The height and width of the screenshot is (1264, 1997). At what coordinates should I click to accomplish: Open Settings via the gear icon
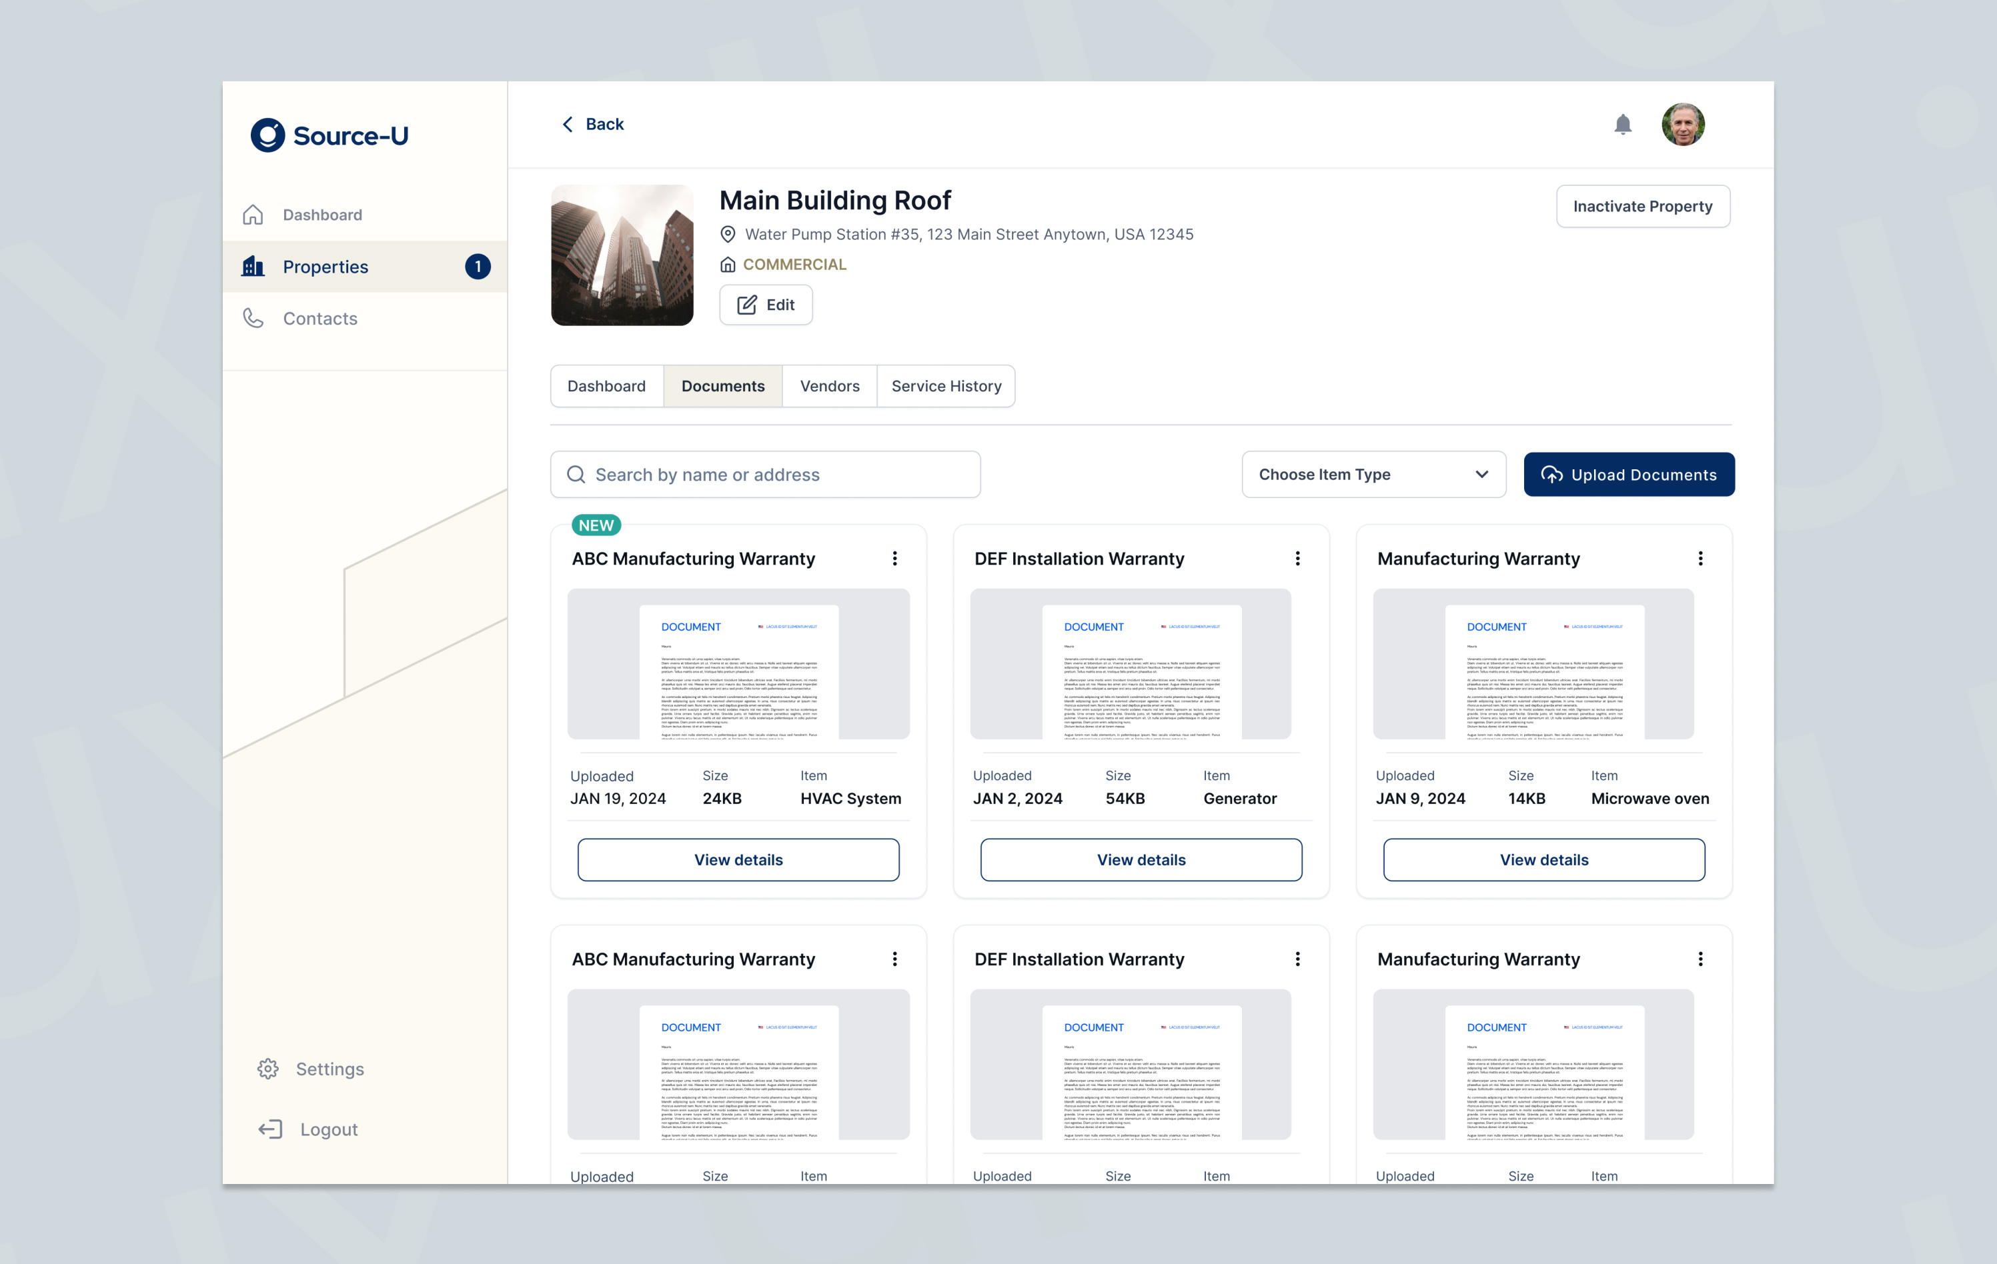[x=268, y=1069]
